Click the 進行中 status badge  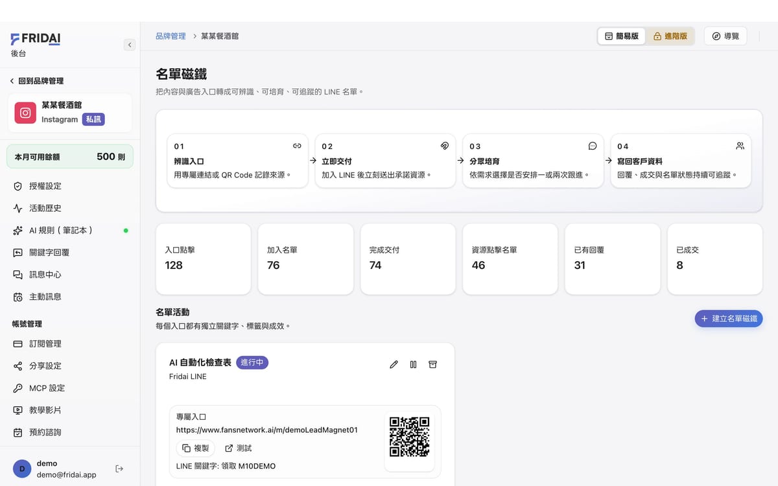252,363
